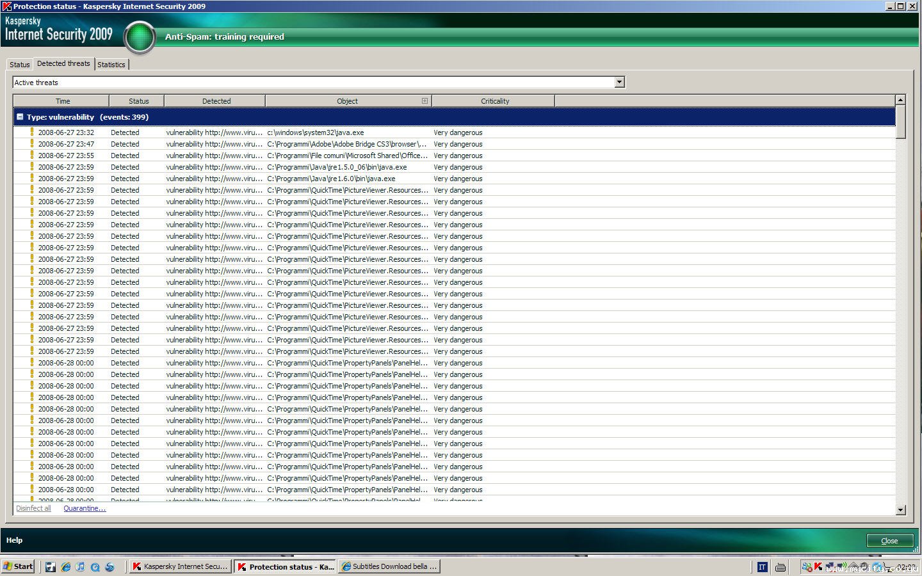The image size is (922, 576).
Task: Click the 'Anti-Spam: training required' message
Action: tap(225, 36)
